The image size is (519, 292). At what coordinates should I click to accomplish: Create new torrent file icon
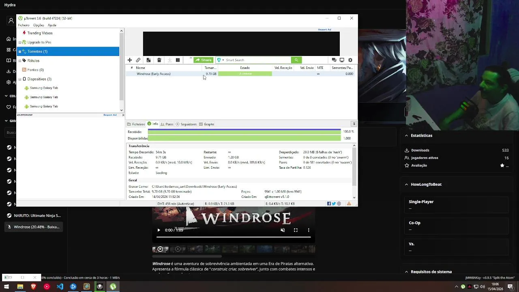click(x=148, y=60)
